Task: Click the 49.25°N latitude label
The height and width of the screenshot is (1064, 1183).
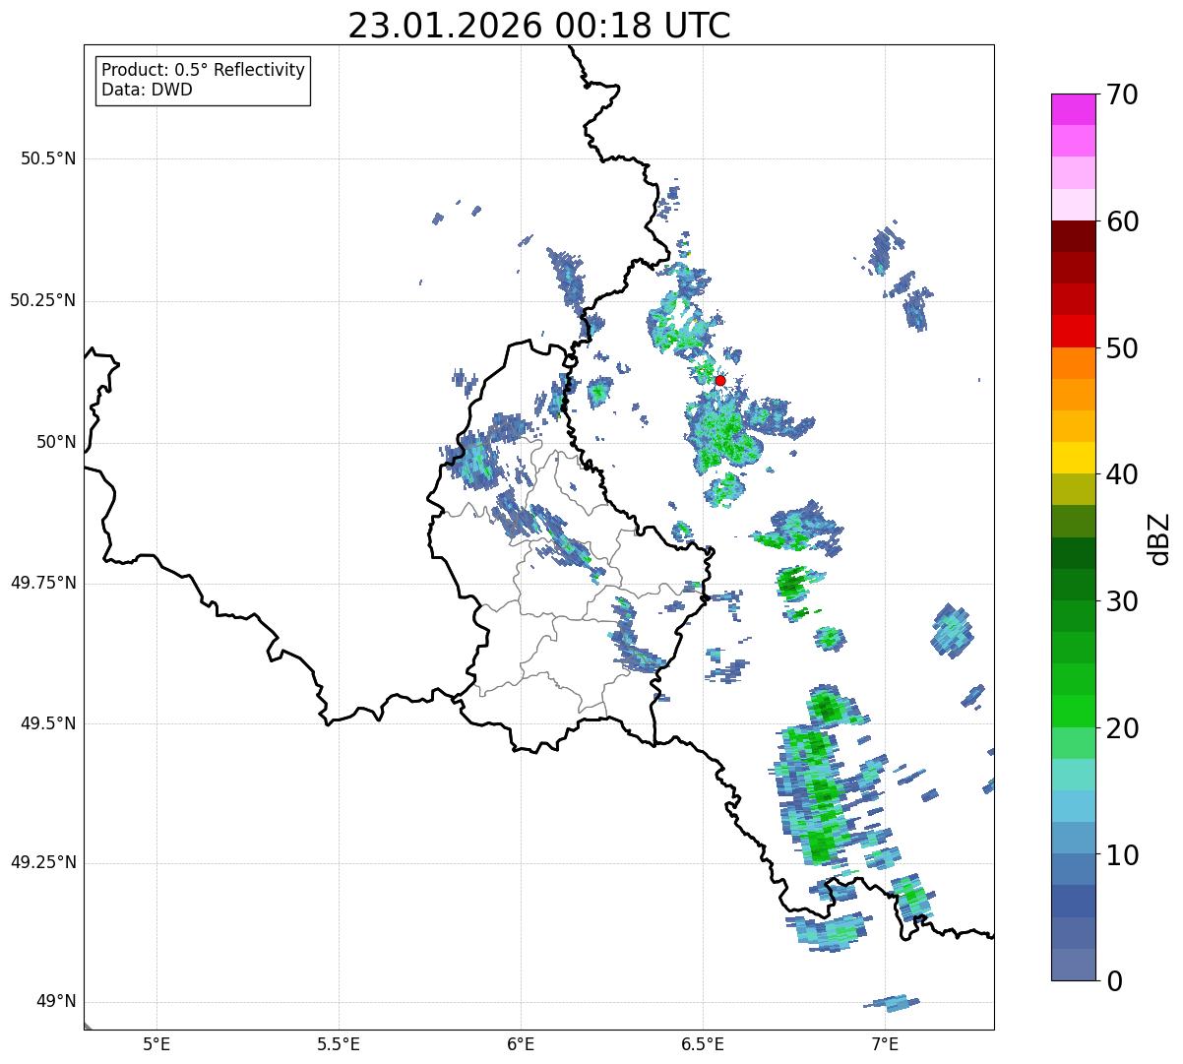Action: (42, 863)
